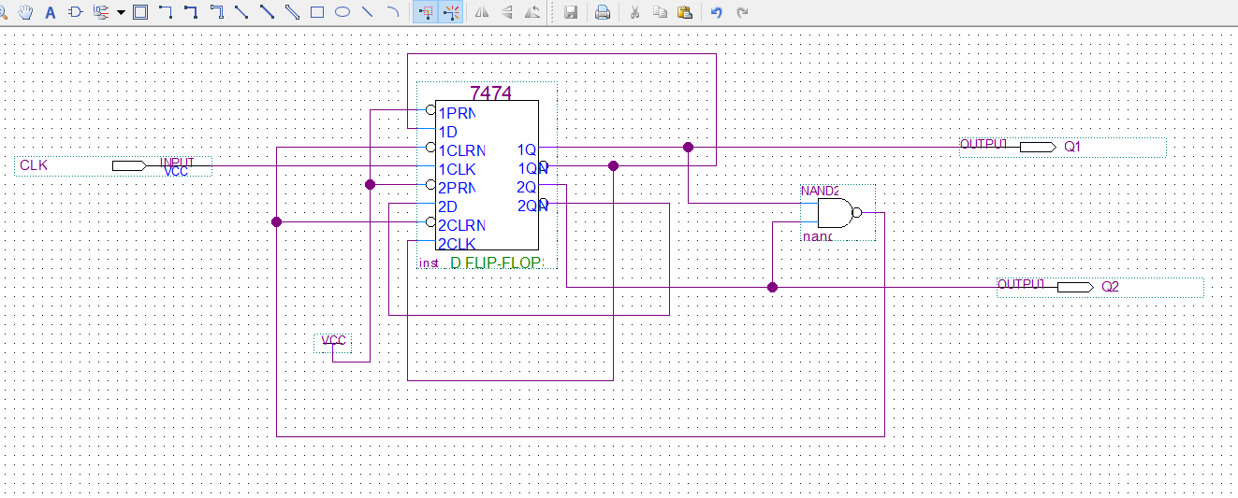Image resolution: width=1238 pixels, height=498 pixels.
Task: Select the Orthogonal Bus tool
Action: [x=191, y=12]
